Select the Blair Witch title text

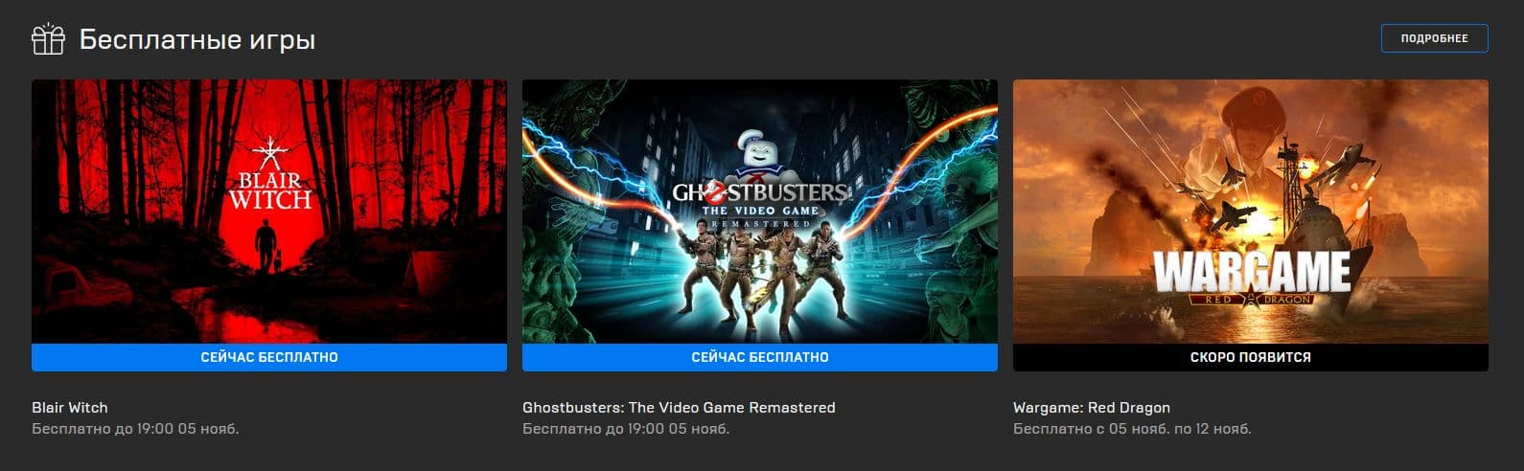pyautogui.click(x=70, y=407)
